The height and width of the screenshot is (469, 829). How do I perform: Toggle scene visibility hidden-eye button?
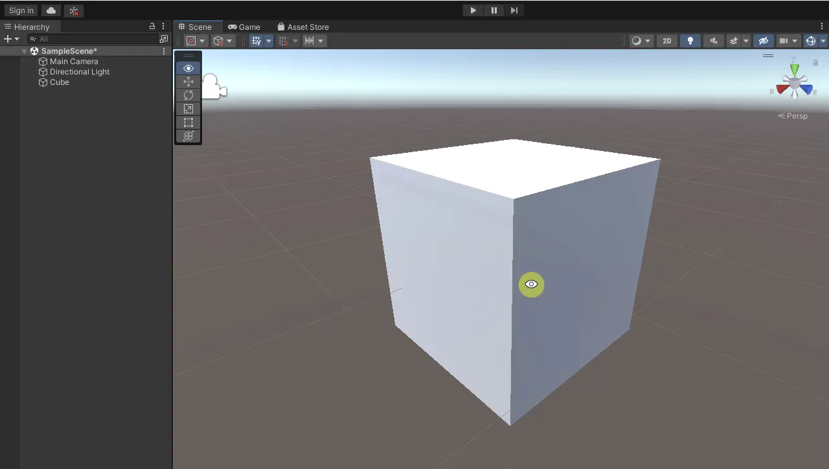point(764,41)
